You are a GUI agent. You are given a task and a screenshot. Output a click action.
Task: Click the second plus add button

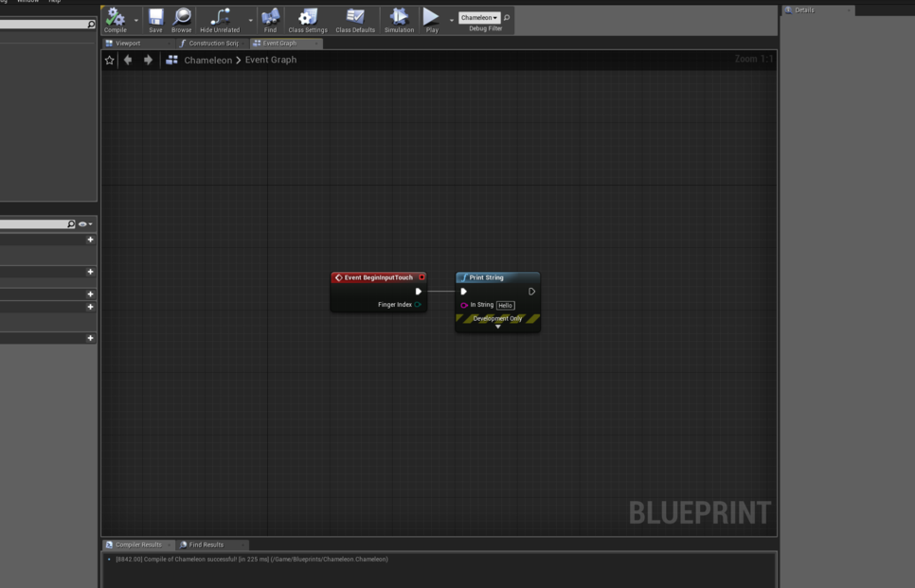click(x=90, y=272)
